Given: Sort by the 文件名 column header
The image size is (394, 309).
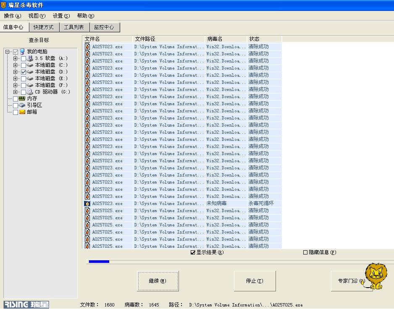Looking at the screenshot, I should (x=108, y=39).
